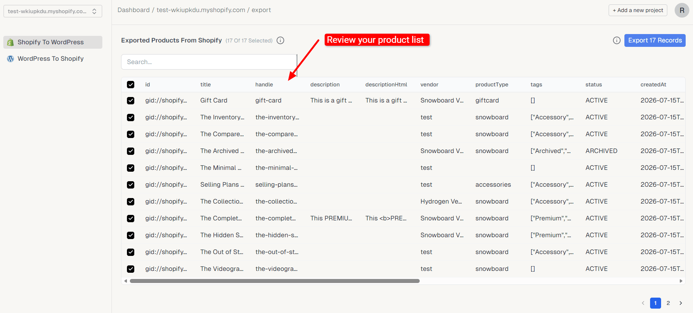Uncheck the The Collection row checkbox
The height and width of the screenshot is (313, 693).
click(131, 202)
